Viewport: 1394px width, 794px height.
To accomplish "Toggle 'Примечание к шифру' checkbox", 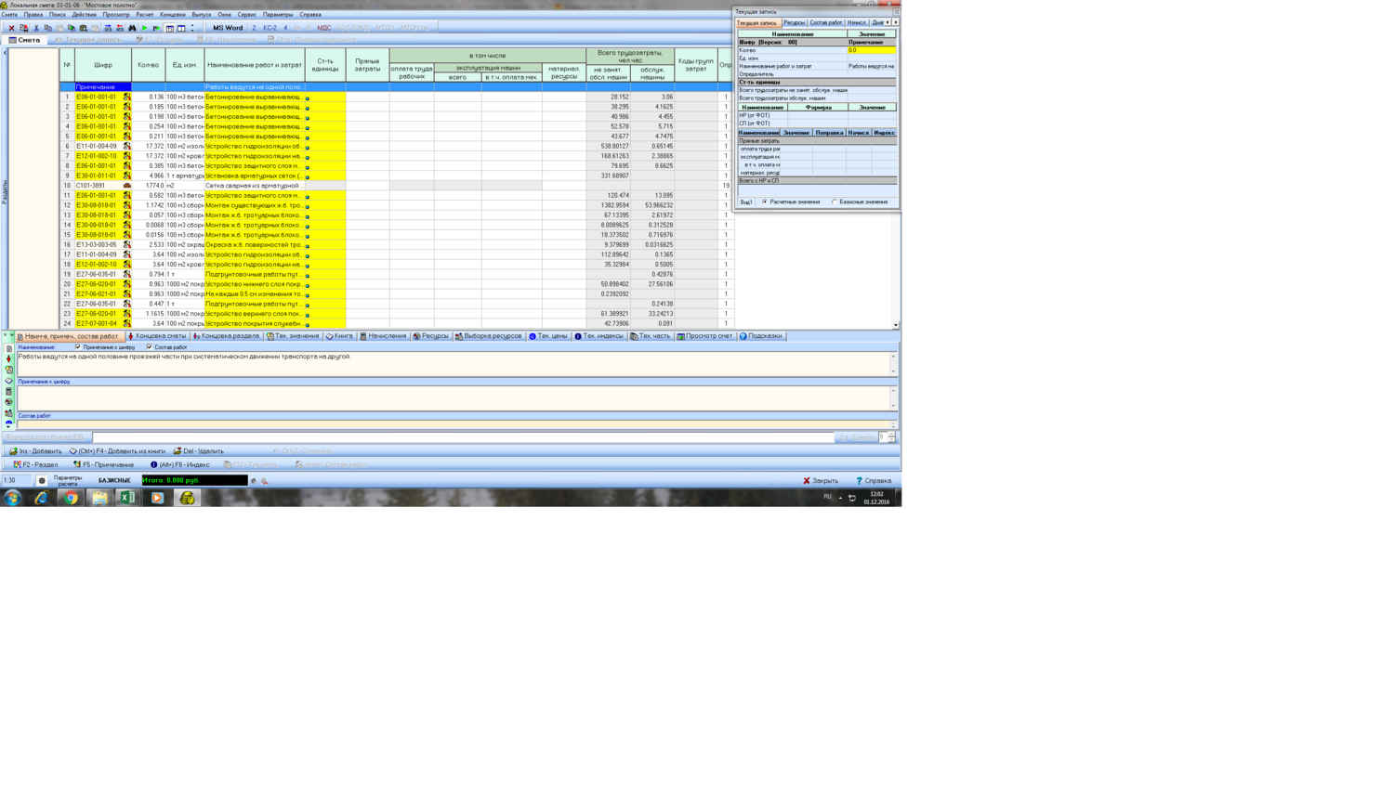I will tap(78, 347).
